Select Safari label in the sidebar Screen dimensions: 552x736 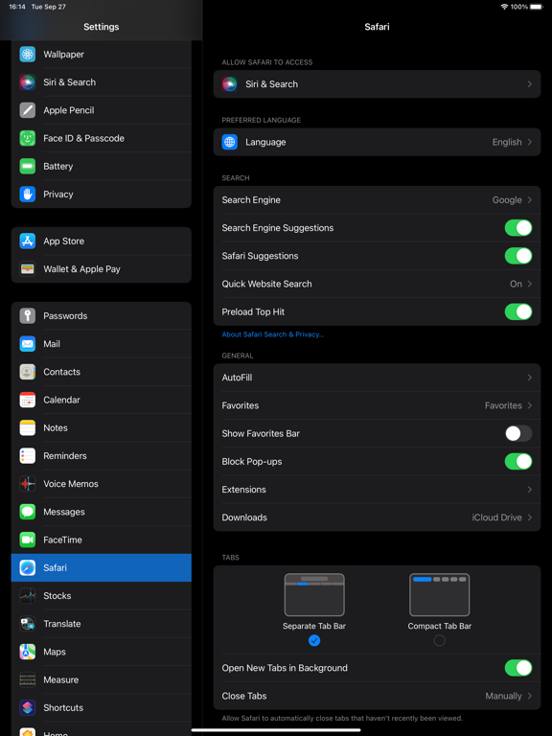(55, 567)
